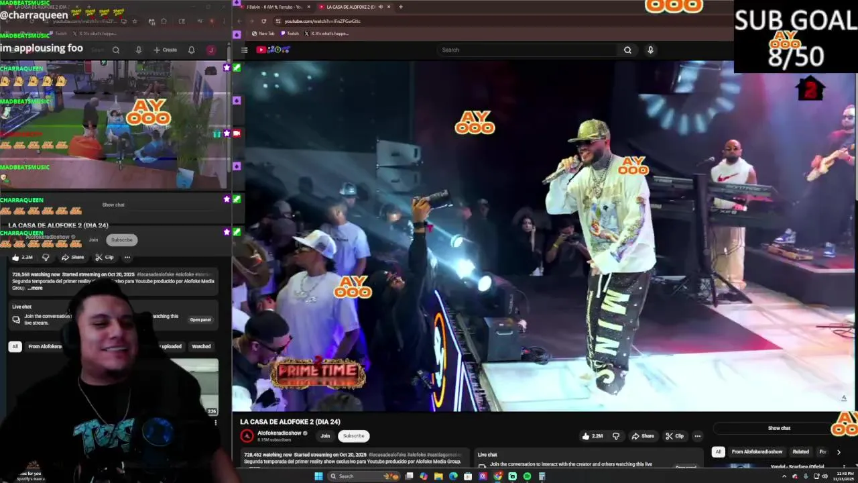Open YouTube guide hamburger menu in main window

[x=245, y=50]
